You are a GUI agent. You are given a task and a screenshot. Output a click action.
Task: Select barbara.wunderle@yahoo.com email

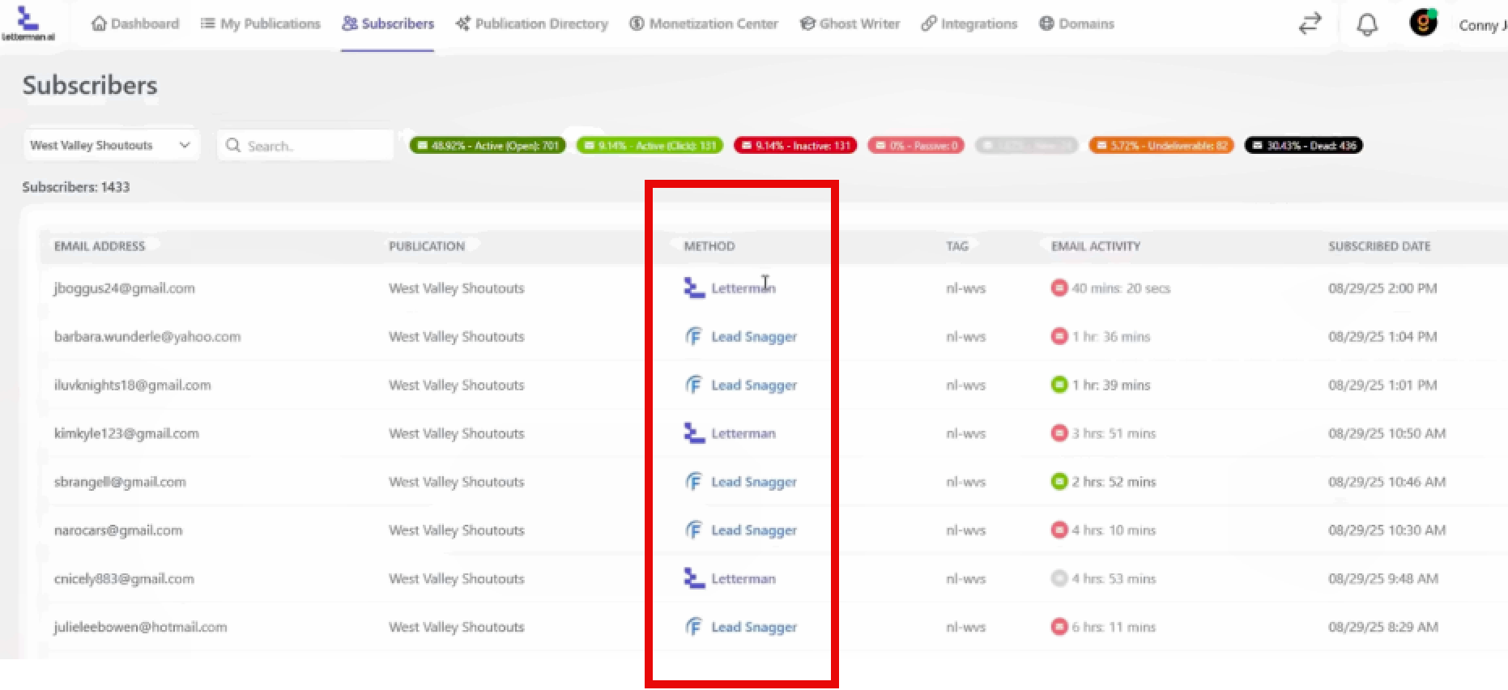[x=147, y=337]
